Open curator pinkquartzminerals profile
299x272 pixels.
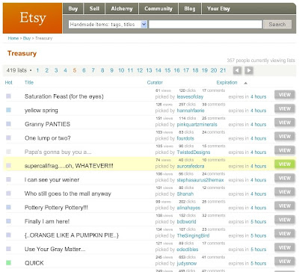click(x=197, y=125)
